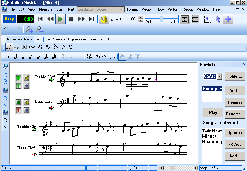Screen dimensions: 247x171
Task: Click the Rename... button
Action: point(235,114)
